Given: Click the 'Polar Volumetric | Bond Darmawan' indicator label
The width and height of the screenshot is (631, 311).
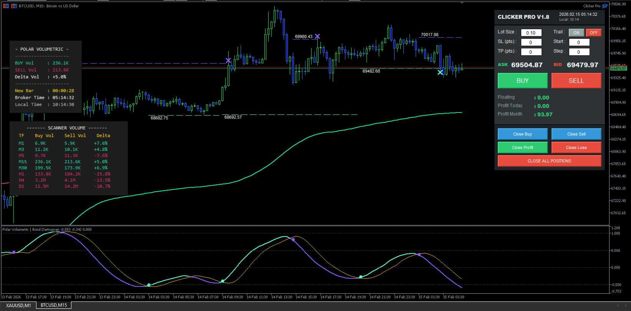Looking at the screenshot, I should coord(31,230).
